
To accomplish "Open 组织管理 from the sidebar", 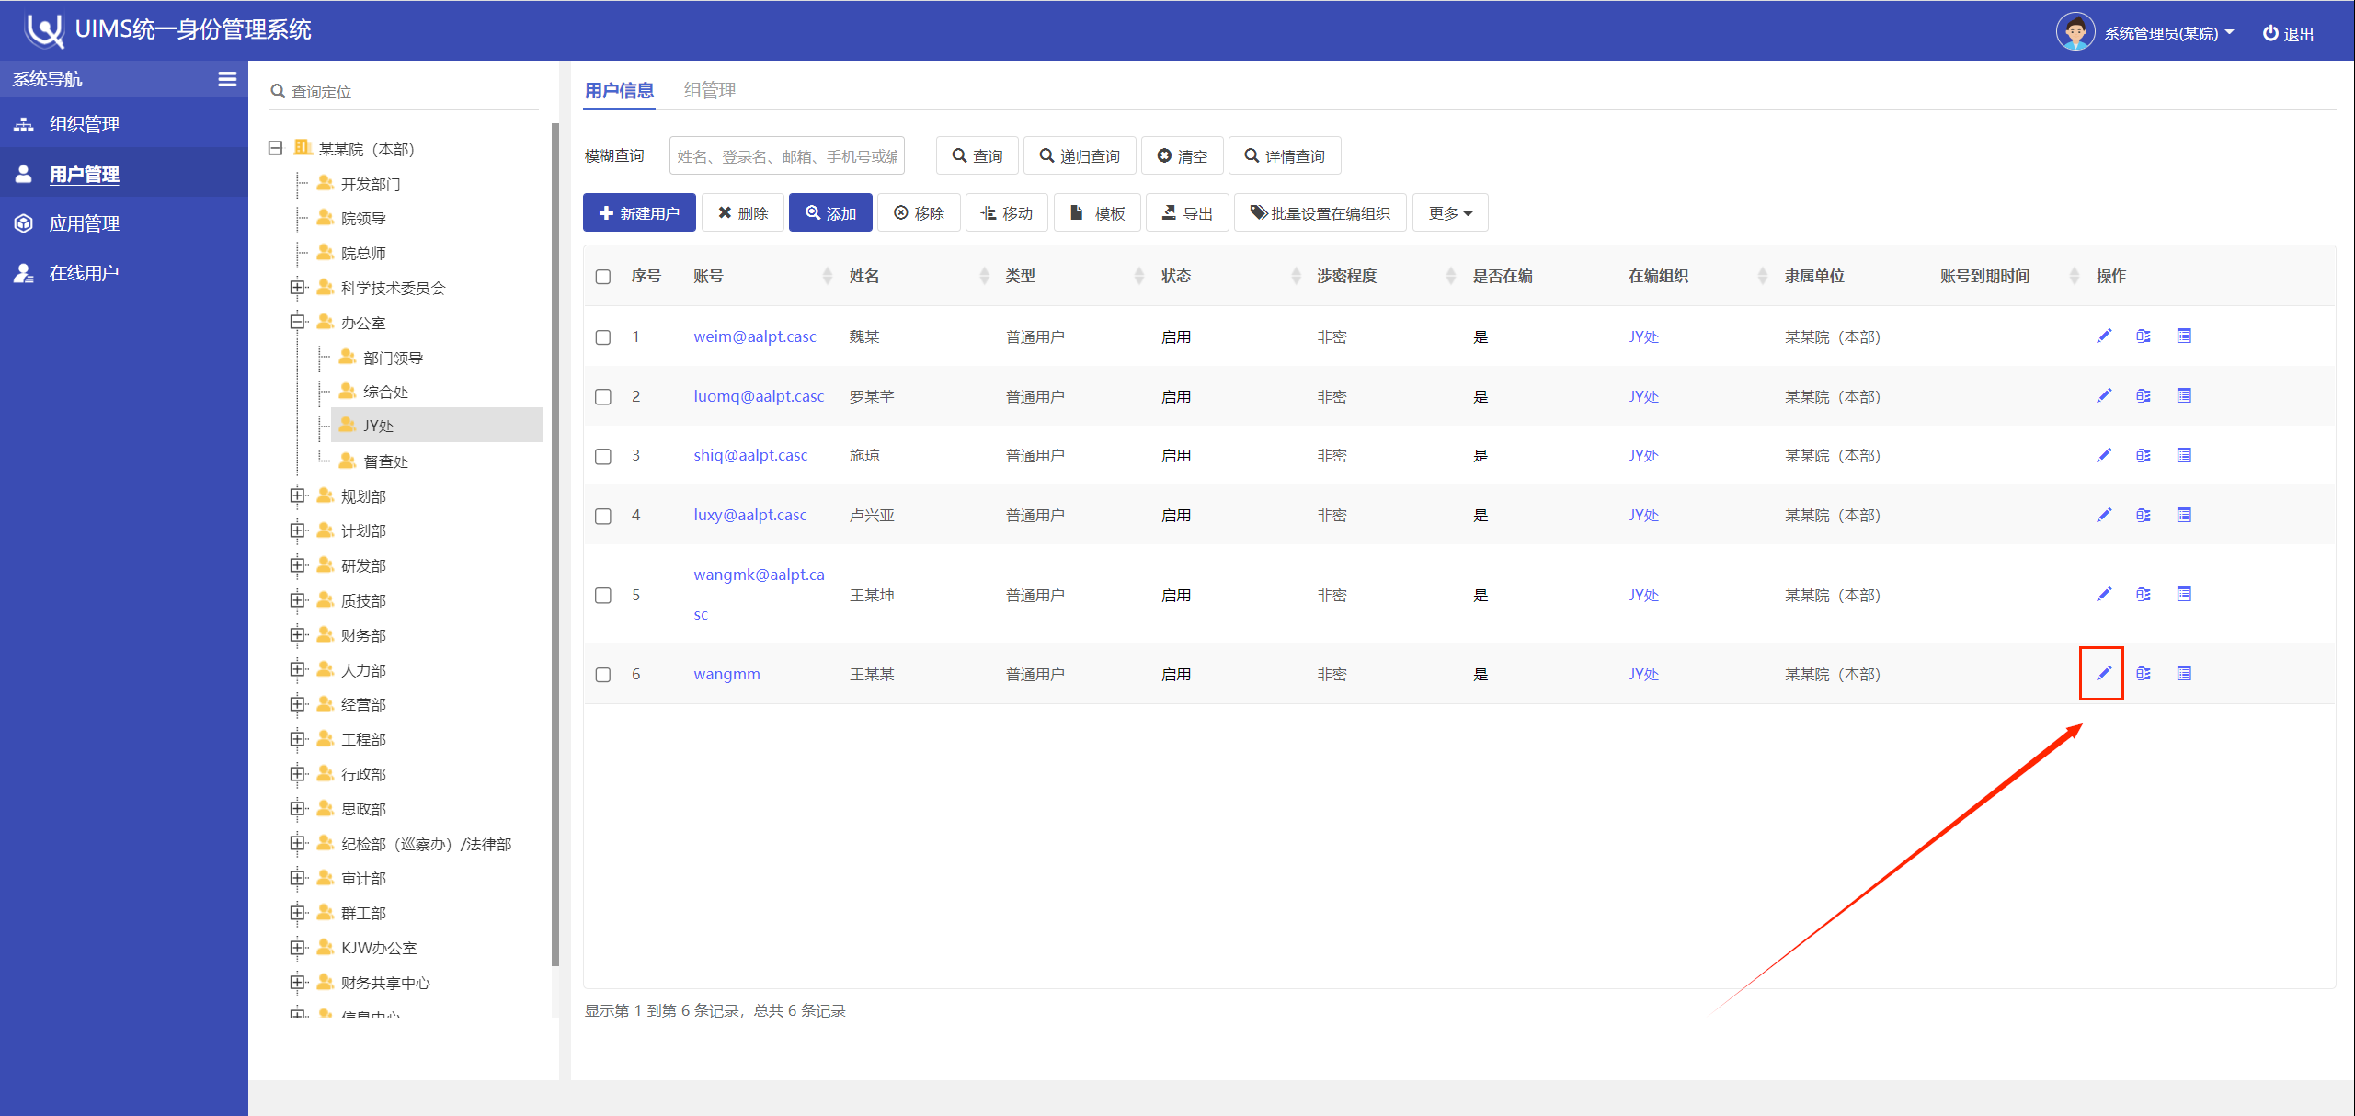I will [x=84, y=124].
